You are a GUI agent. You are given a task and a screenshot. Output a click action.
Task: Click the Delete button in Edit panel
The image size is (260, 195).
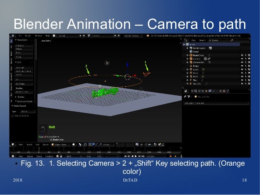pos(24,75)
